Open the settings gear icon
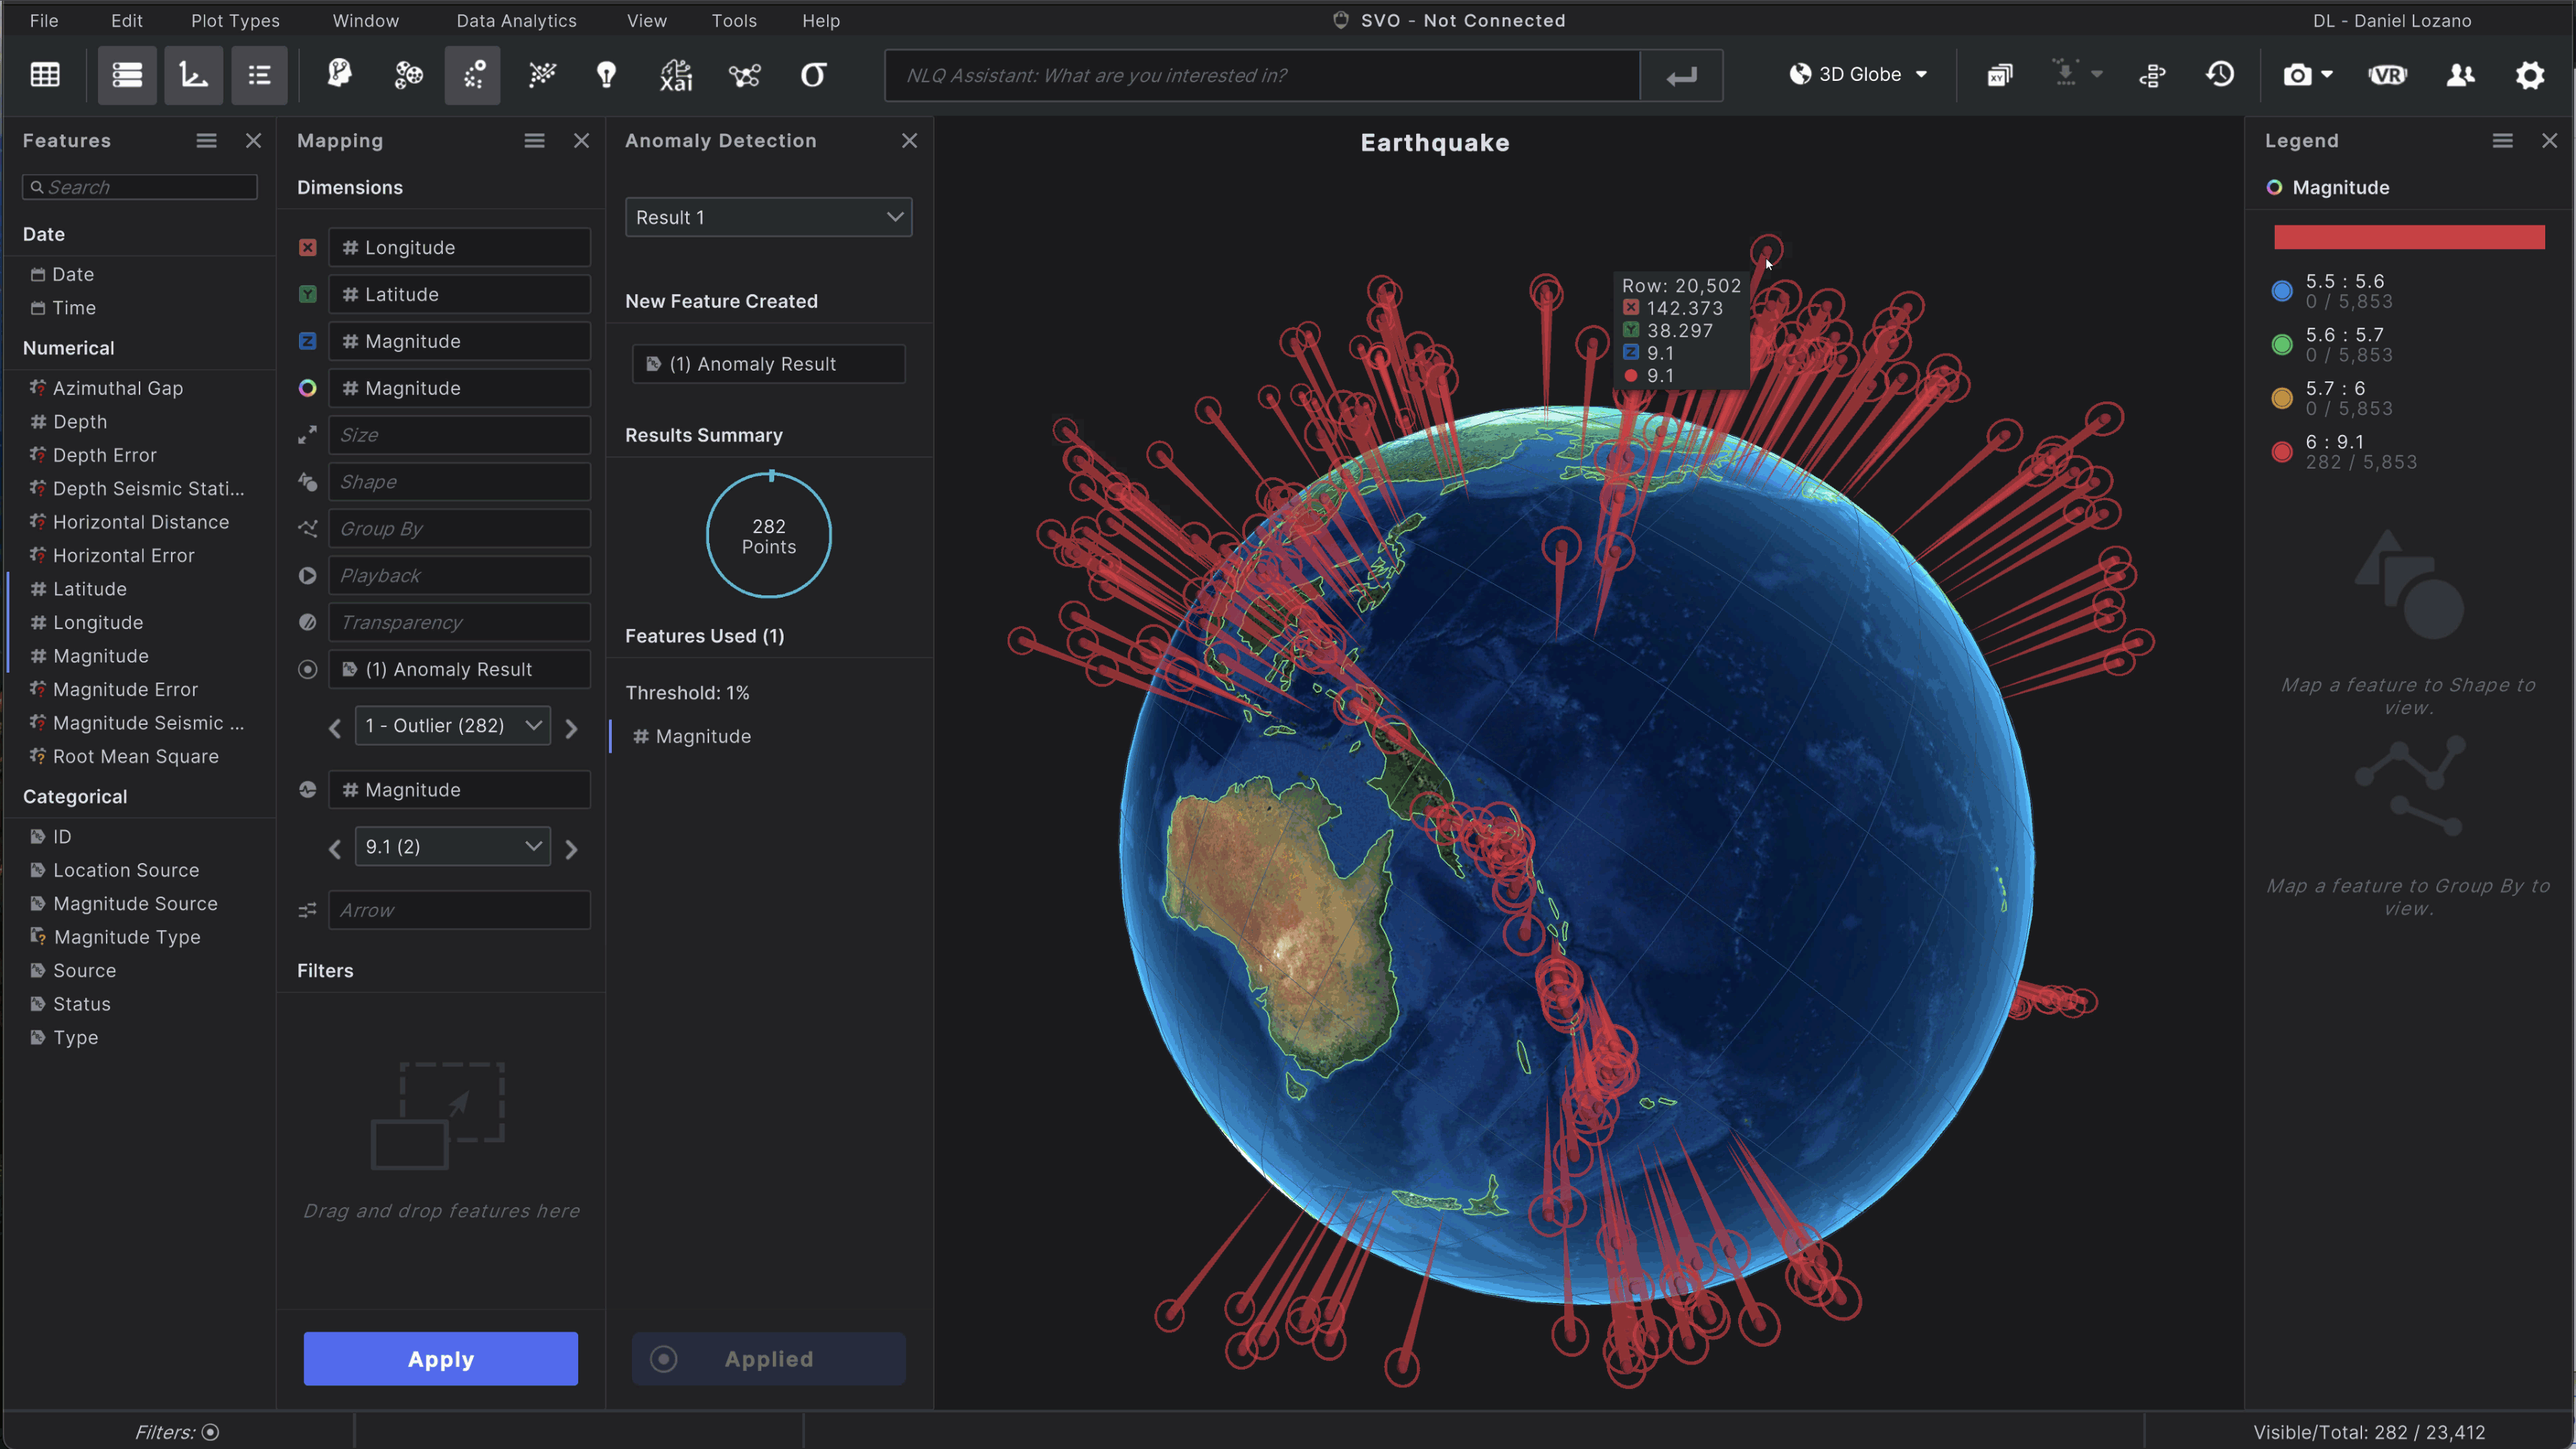2576x1449 pixels. (x=2530, y=75)
